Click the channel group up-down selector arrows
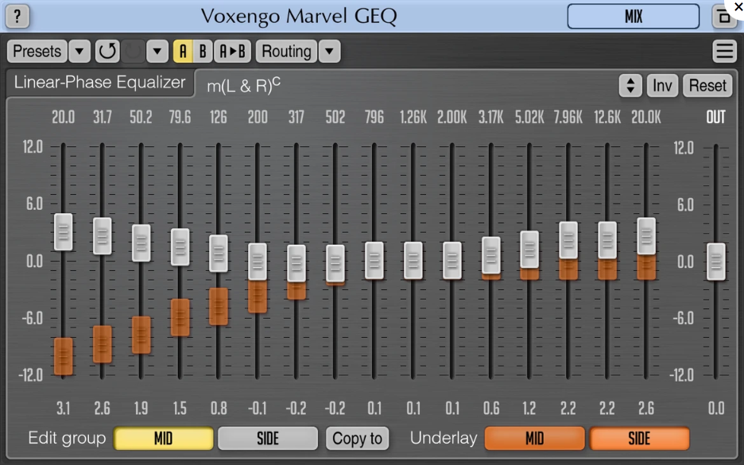Image resolution: width=744 pixels, height=465 pixels. (x=630, y=86)
